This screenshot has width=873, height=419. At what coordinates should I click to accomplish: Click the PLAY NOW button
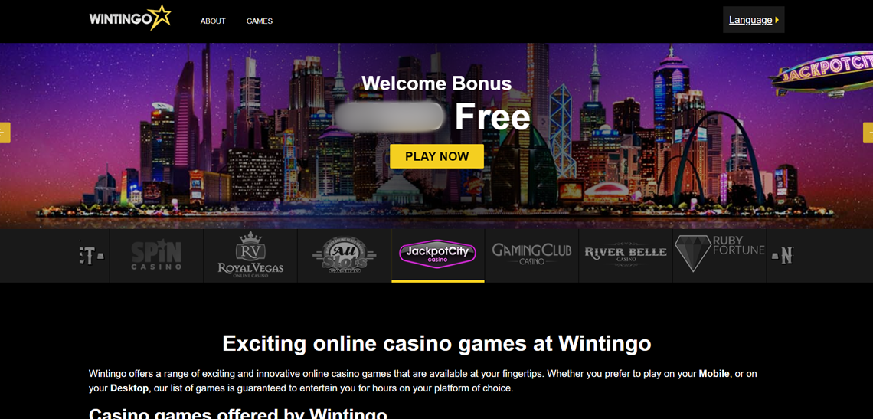coord(436,156)
